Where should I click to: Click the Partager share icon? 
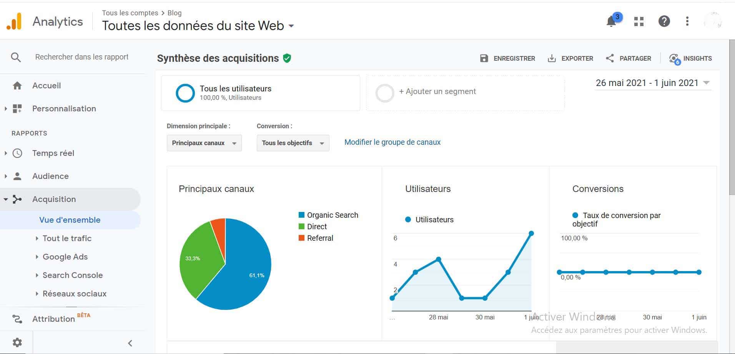point(610,58)
